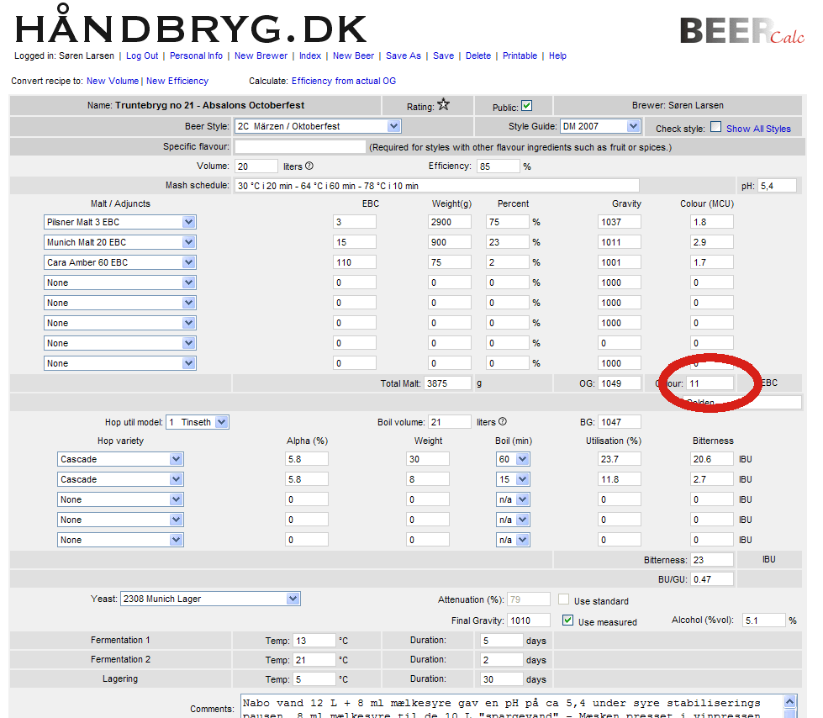
Task: Click the Pilsner Malt weight field showing 2900
Action: point(449,222)
